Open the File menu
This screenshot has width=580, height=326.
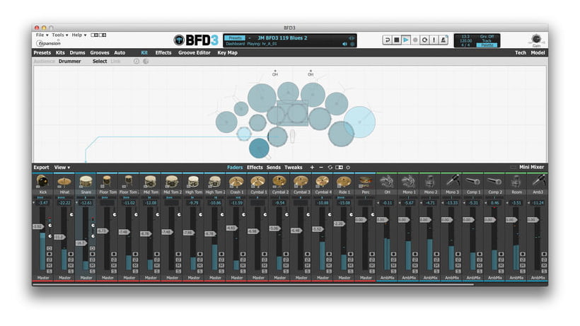(x=42, y=35)
